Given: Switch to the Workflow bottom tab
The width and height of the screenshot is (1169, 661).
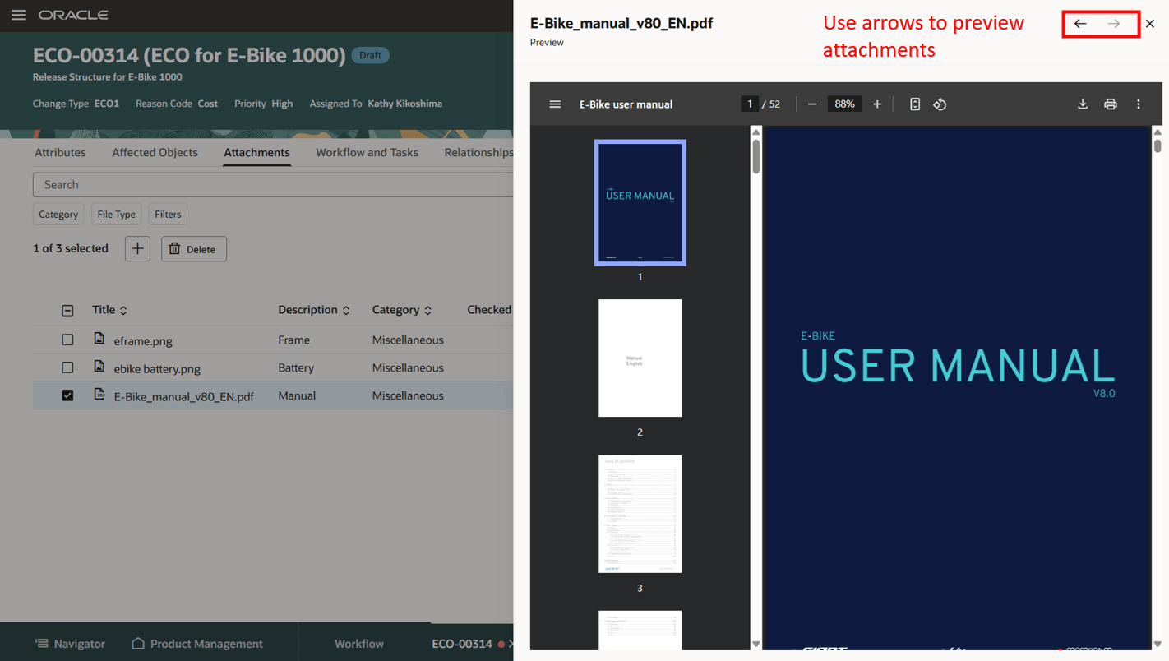Looking at the screenshot, I should coord(359,644).
